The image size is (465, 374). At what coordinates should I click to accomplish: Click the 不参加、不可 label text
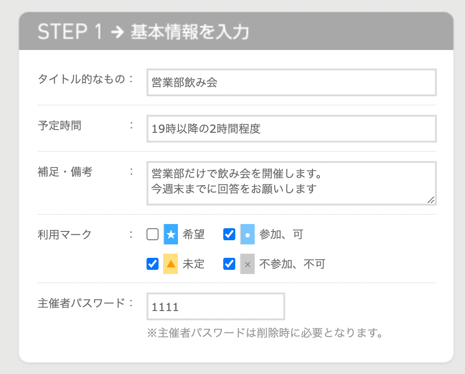(292, 264)
